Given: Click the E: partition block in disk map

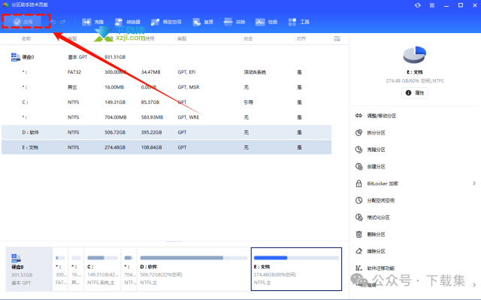Looking at the screenshot, I should 296,269.
